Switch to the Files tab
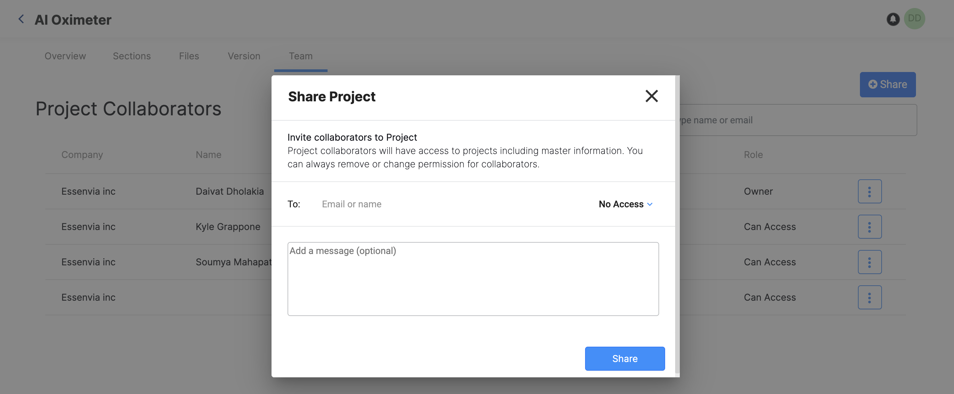This screenshot has width=954, height=394. coord(189,56)
